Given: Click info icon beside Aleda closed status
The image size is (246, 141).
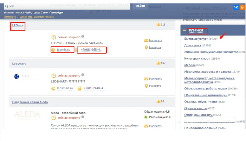Looking at the screenshot, I should tap(83, 117).
